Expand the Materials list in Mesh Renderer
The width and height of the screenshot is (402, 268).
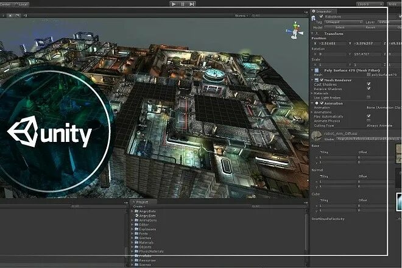(312, 93)
